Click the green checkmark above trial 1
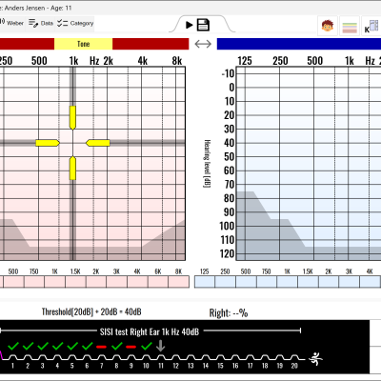 pos(13,346)
